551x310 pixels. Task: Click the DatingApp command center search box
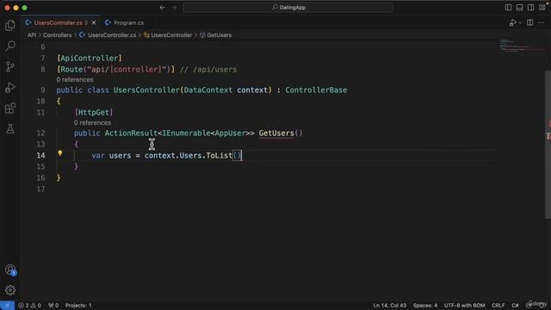click(288, 8)
